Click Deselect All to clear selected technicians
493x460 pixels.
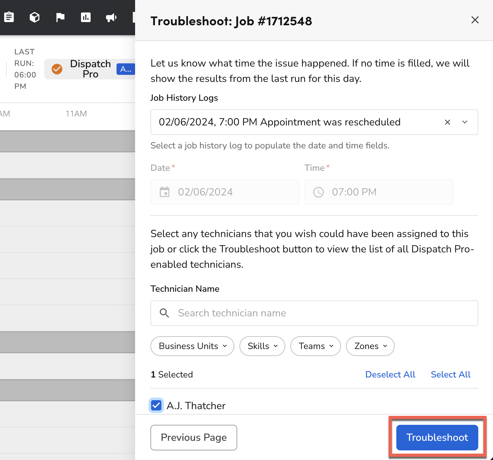click(x=390, y=374)
